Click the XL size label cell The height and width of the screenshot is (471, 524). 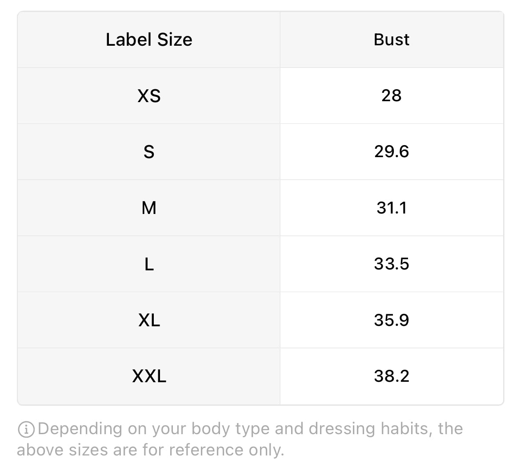[149, 320]
